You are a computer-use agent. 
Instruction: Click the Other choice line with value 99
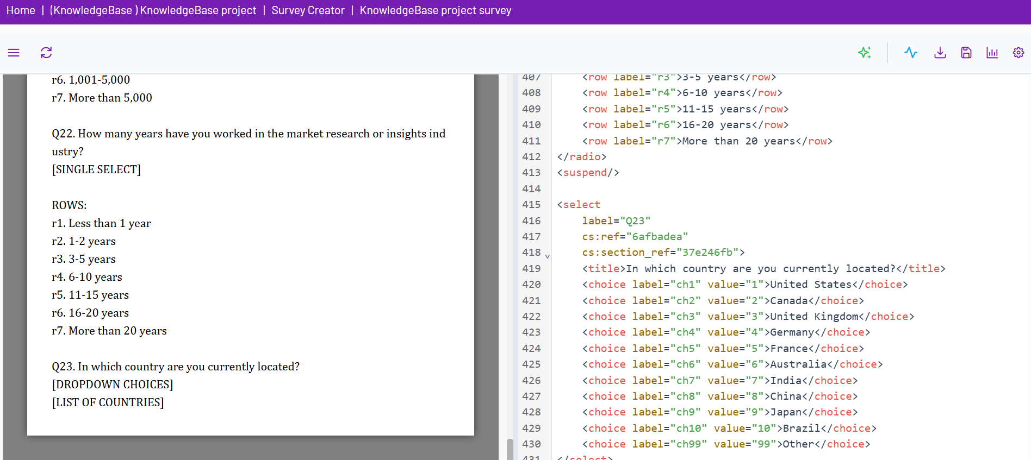pyautogui.click(x=726, y=444)
